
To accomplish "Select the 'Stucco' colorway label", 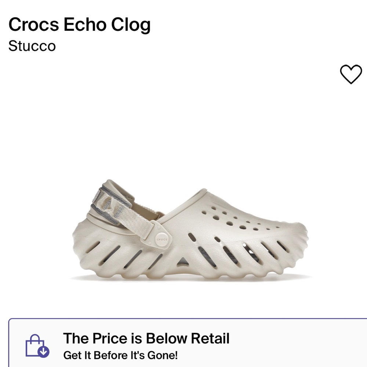I will click(32, 47).
